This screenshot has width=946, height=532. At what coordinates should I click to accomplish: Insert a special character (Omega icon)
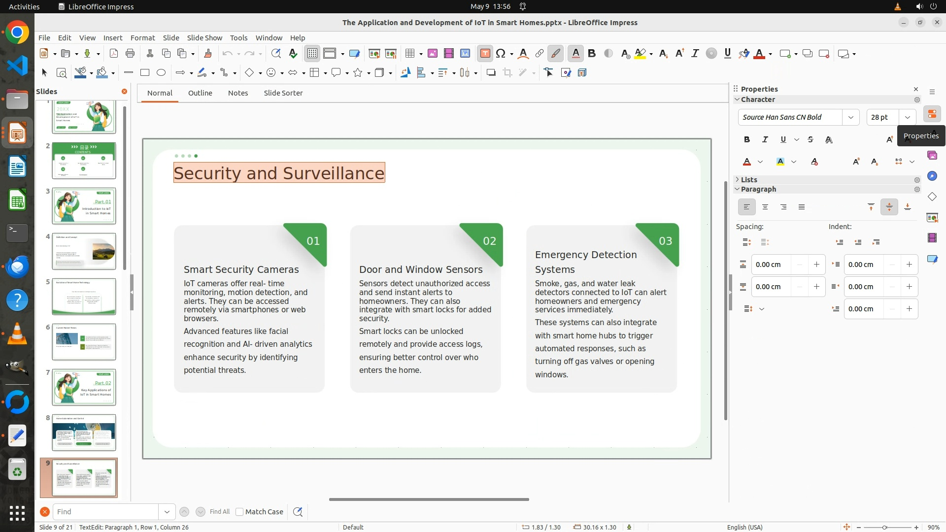pyautogui.click(x=501, y=54)
